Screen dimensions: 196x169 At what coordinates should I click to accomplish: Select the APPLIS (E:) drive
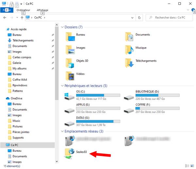pos(92,108)
